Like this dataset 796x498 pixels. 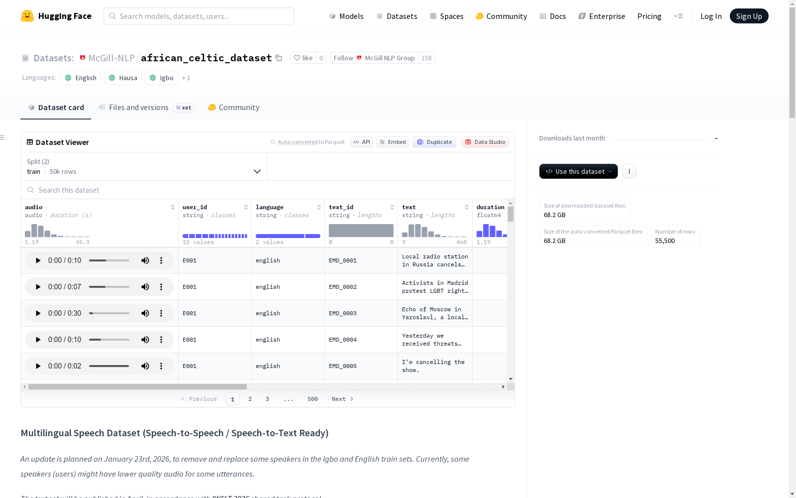[303, 58]
